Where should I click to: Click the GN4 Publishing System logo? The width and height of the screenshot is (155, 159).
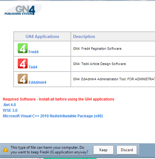(x=23, y=10)
